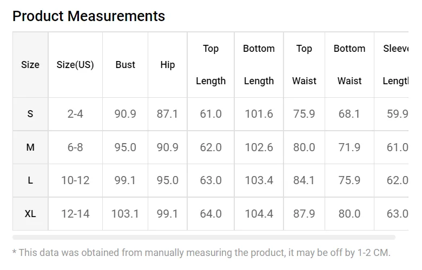Viewport: 422px width, 270px height.
Task: Click the manual measurement disclaimer note
Action: point(201,252)
